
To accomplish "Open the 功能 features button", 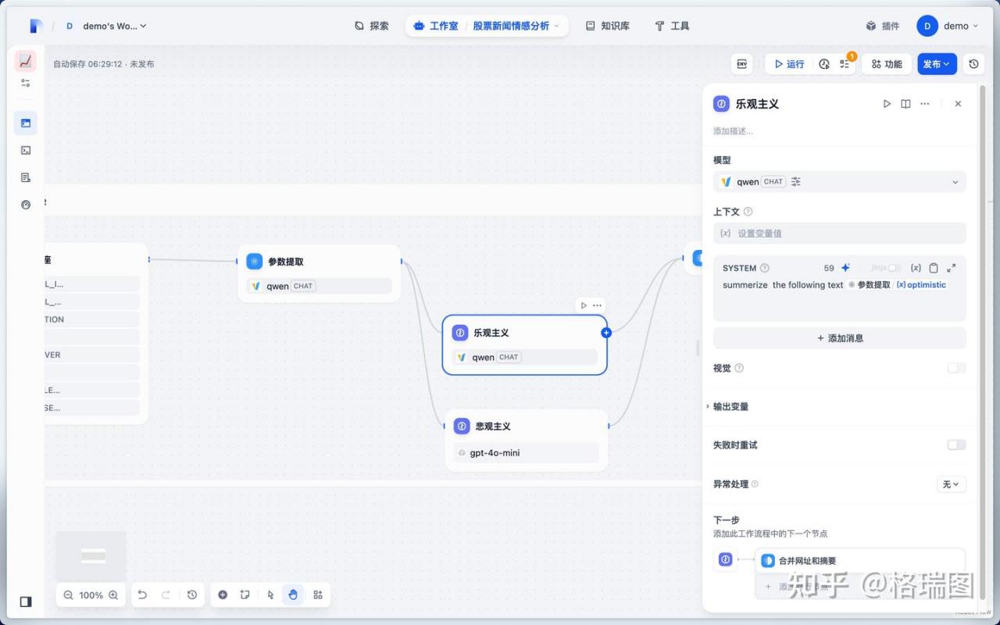I will [x=887, y=64].
